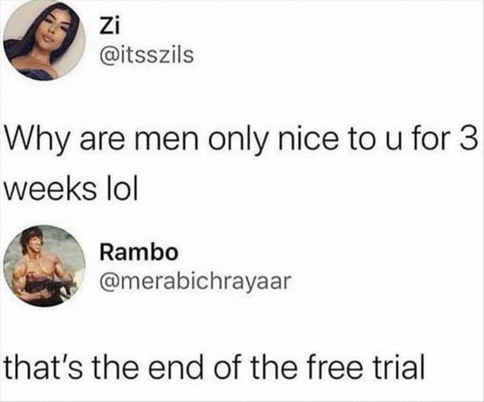Select the display name Rambo

pyautogui.click(x=139, y=253)
